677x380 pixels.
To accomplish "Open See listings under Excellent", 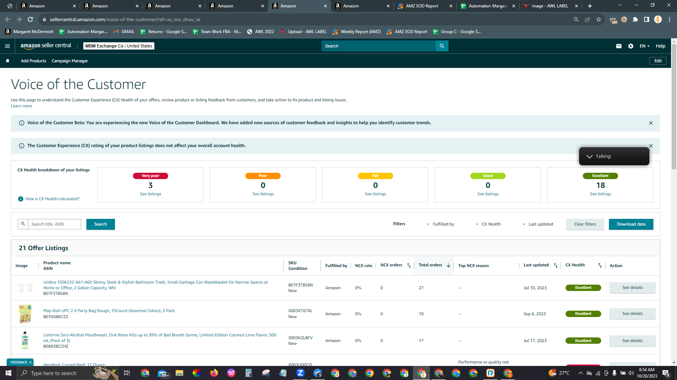I will click(x=600, y=194).
